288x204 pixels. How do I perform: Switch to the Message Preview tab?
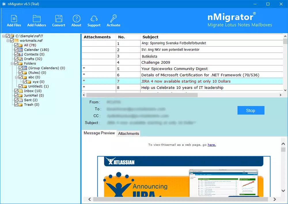click(99, 133)
